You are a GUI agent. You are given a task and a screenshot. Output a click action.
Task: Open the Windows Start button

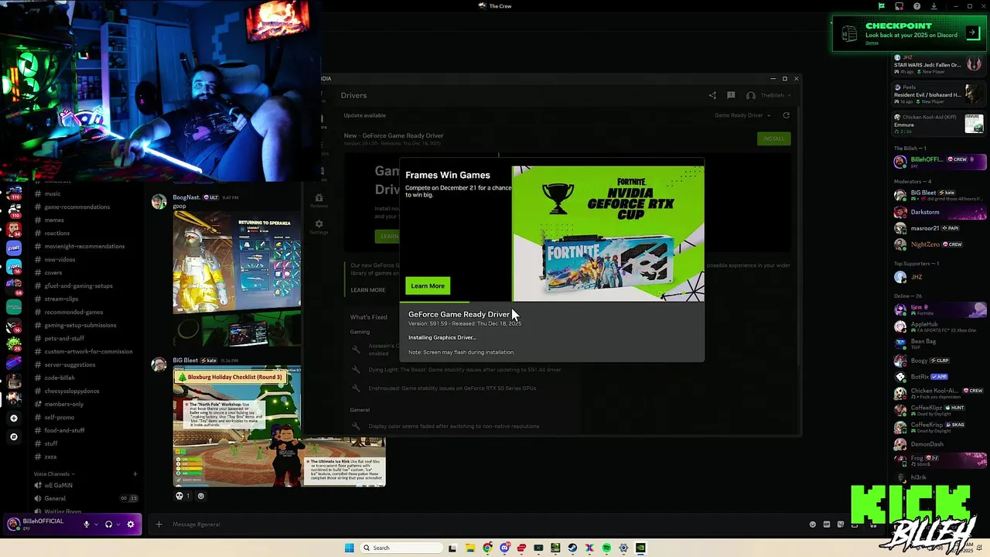[x=349, y=548]
